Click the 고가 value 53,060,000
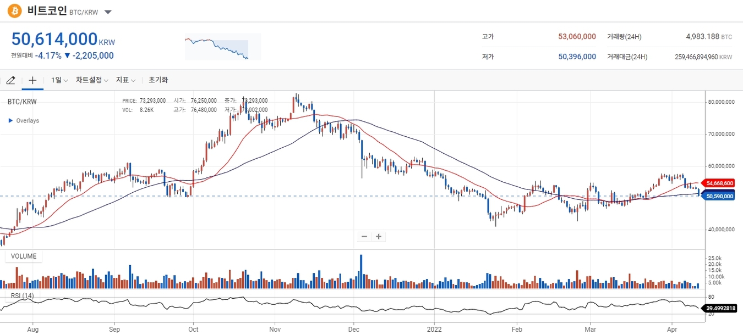Viewport: 743px width, 335px height. (577, 36)
